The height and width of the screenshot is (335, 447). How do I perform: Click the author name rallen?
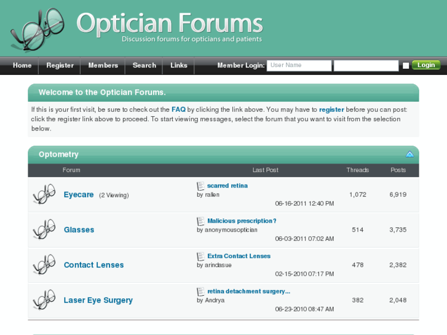point(212,195)
